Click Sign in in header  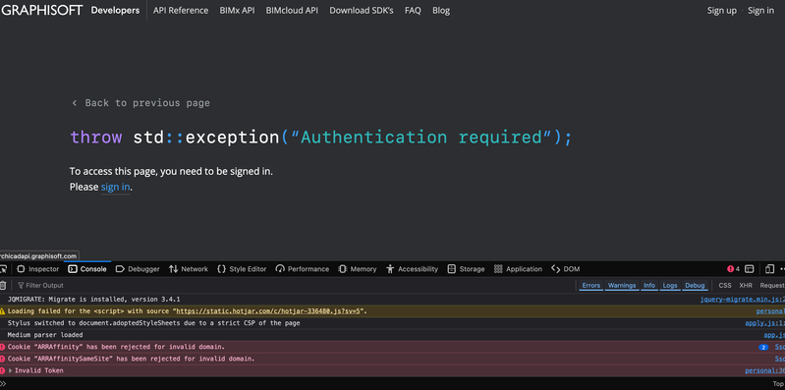point(760,11)
